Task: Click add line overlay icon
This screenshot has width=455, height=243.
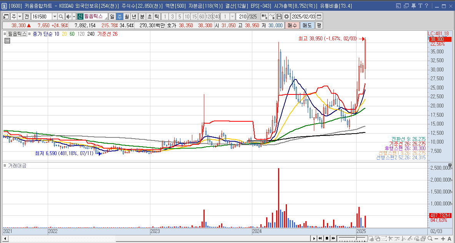Action: tap(272, 17)
